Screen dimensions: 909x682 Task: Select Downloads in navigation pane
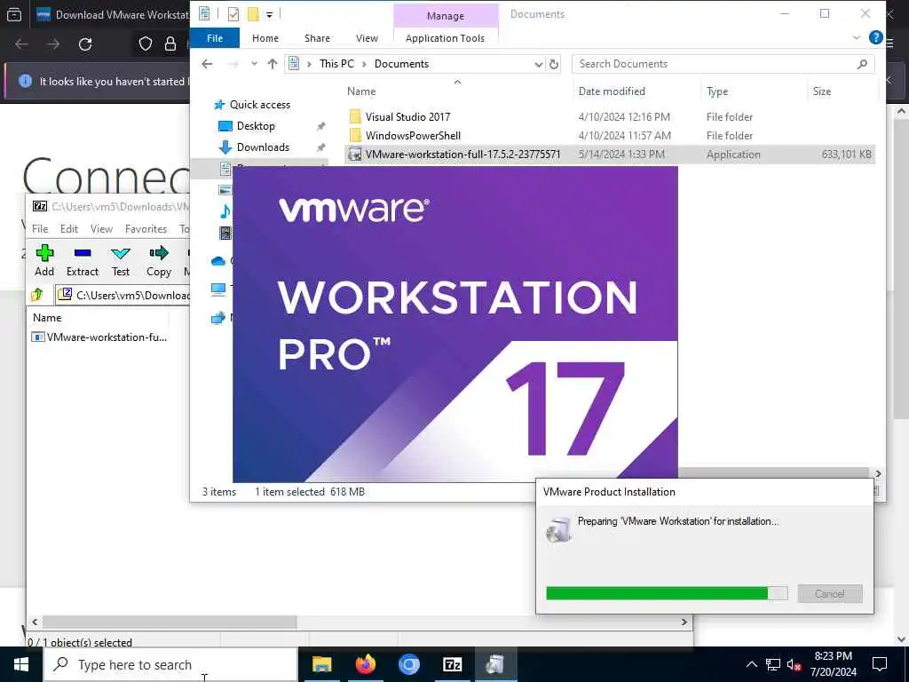[262, 147]
